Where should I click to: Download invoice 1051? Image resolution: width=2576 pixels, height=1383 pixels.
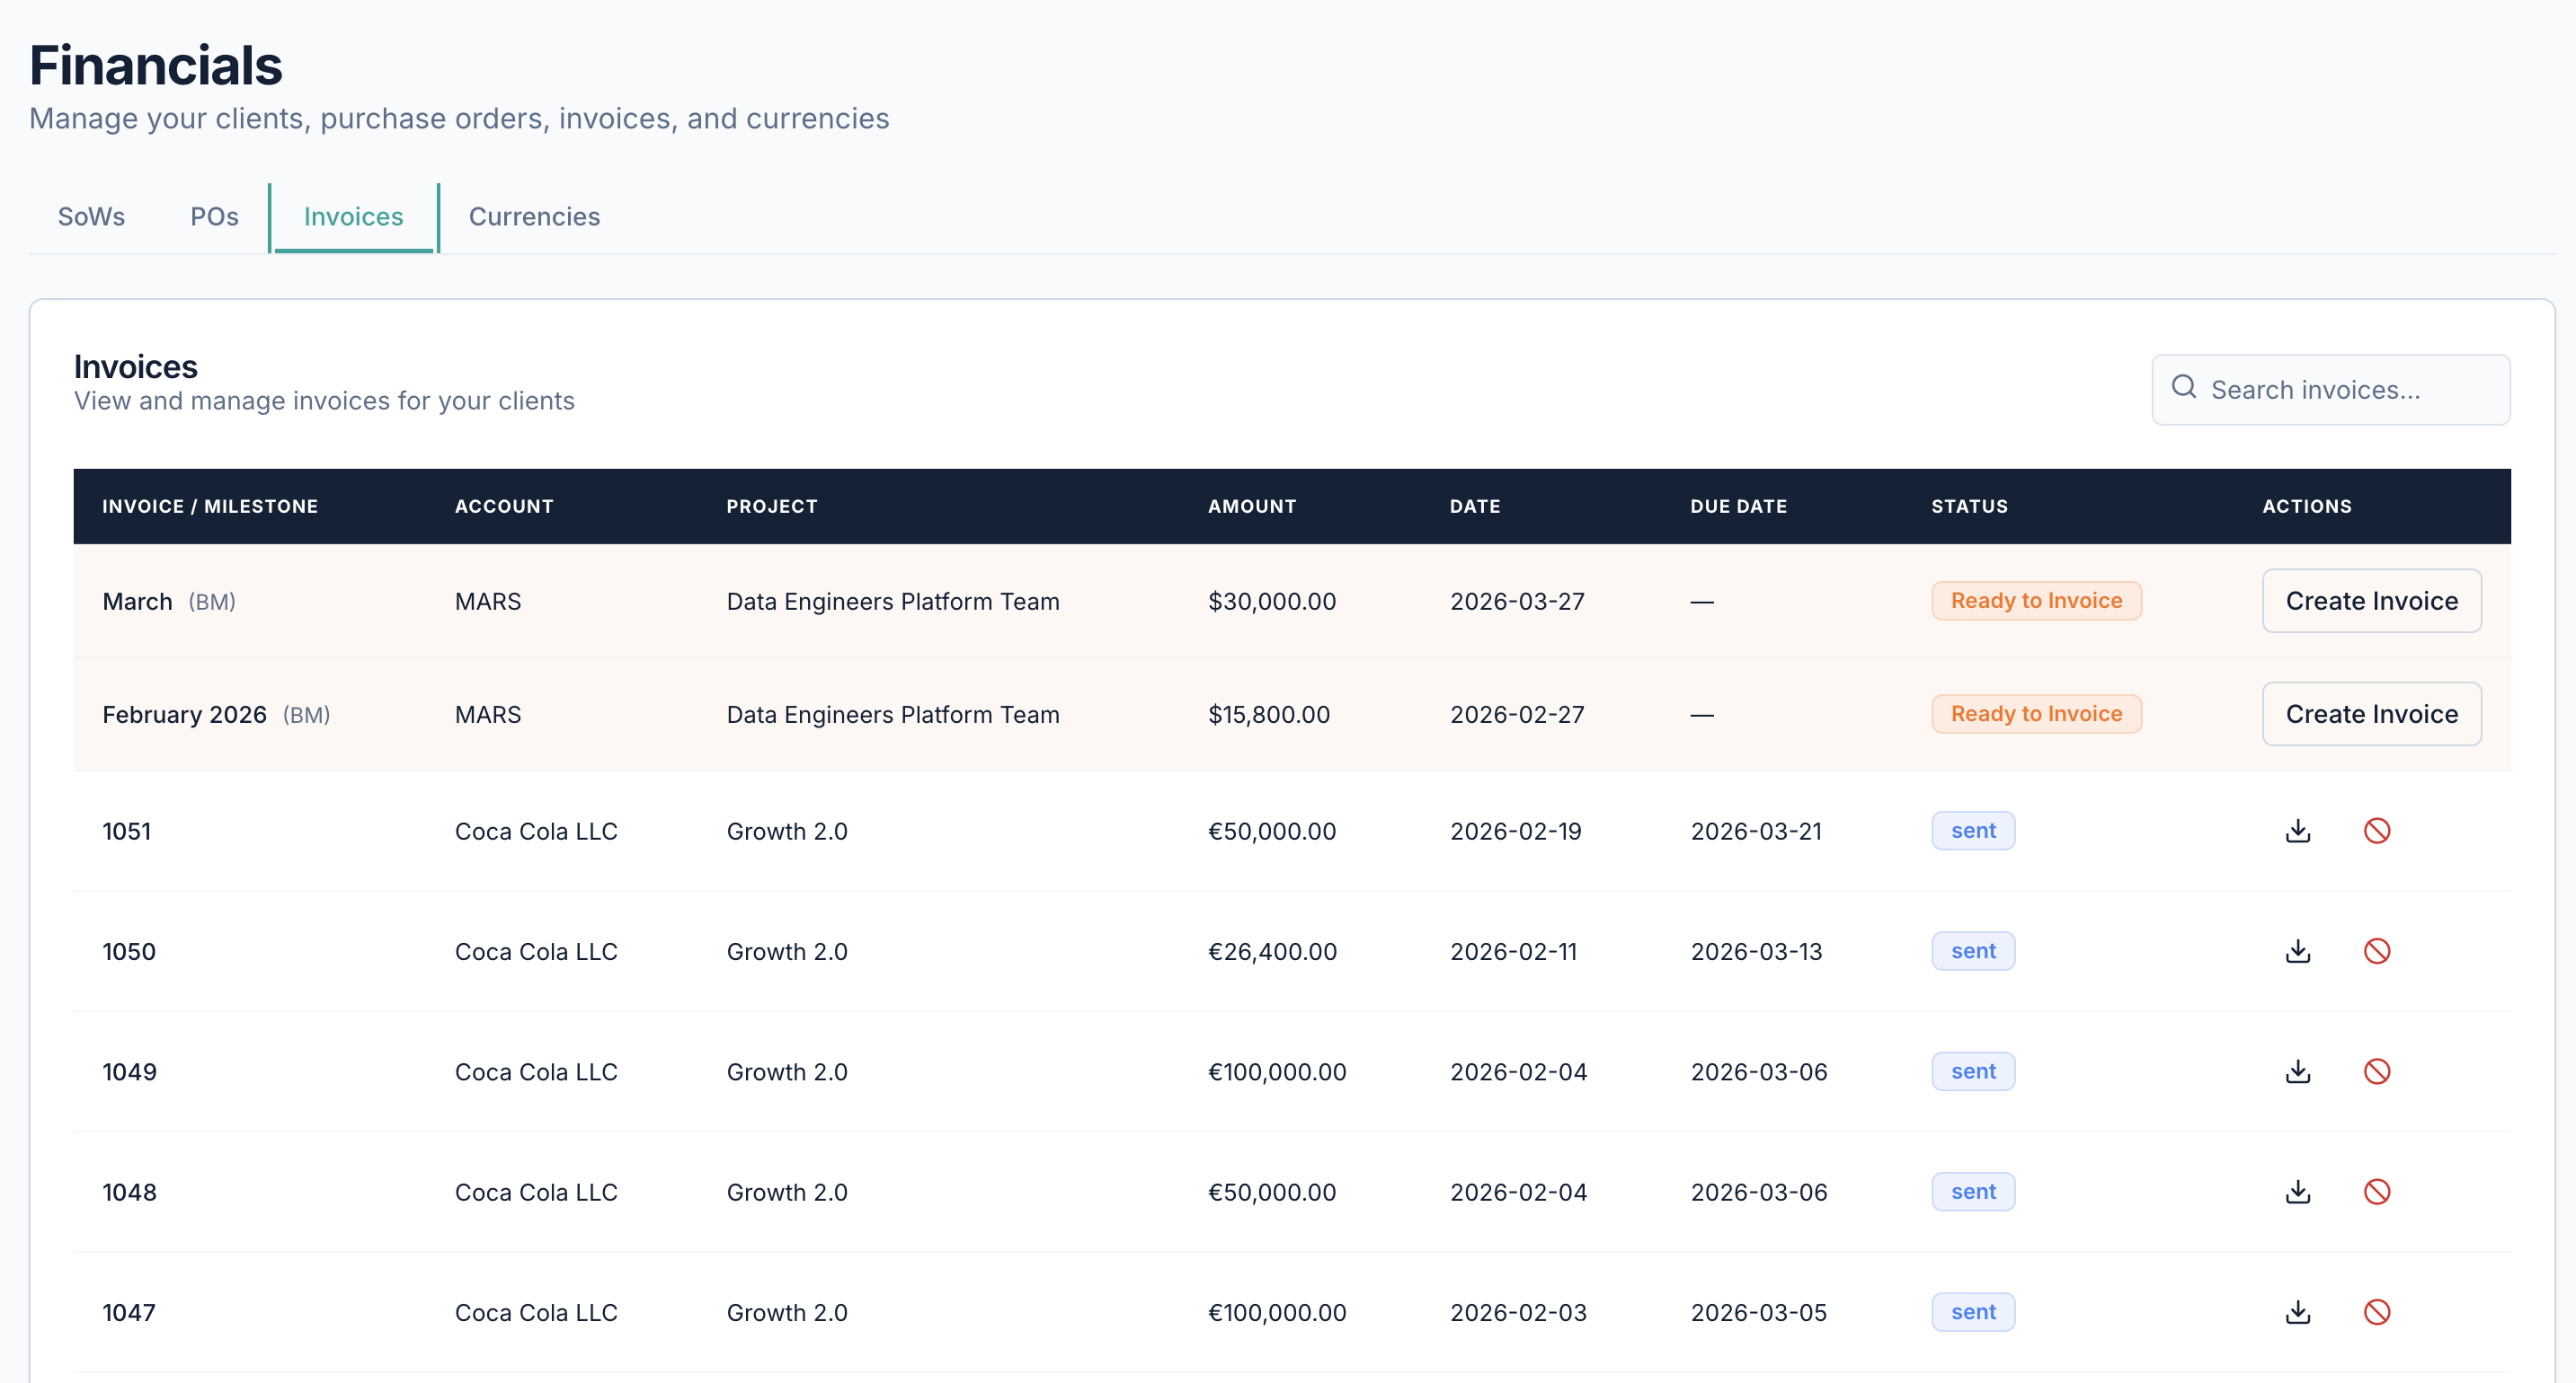point(2298,831)
